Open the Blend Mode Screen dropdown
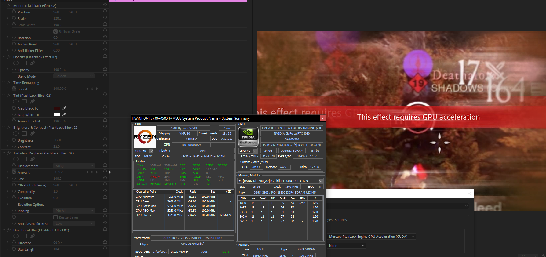This screenshot has height=257, width=546. (74, 76)
